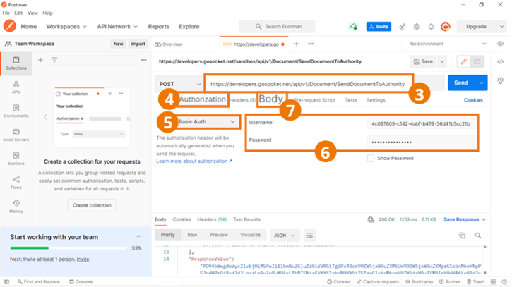Image resolution: width=512 pixels, height=287 pixels.
Task: Open the JSON format dropdown
Action: click(x=285, y=235)
